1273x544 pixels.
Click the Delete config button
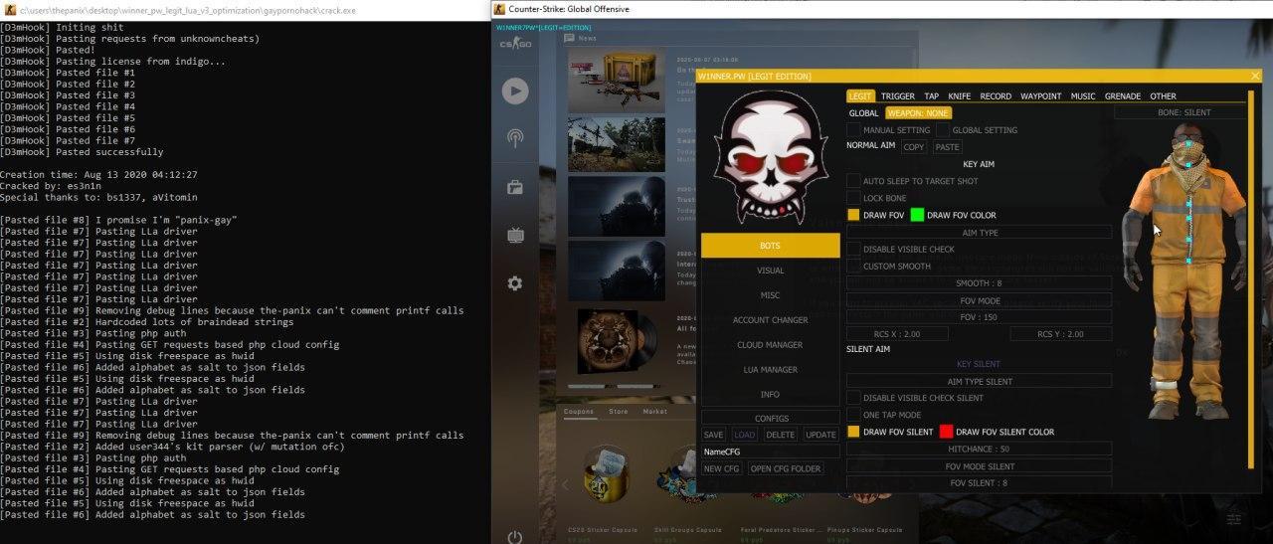coord(781,435)
